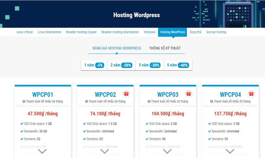Click the Dùng thử link
Screen dimensions: 265x158
196,32
